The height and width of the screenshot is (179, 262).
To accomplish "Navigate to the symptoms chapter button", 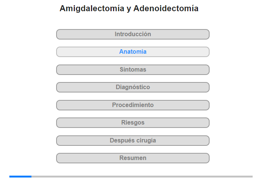I will (x=133, y=70).
